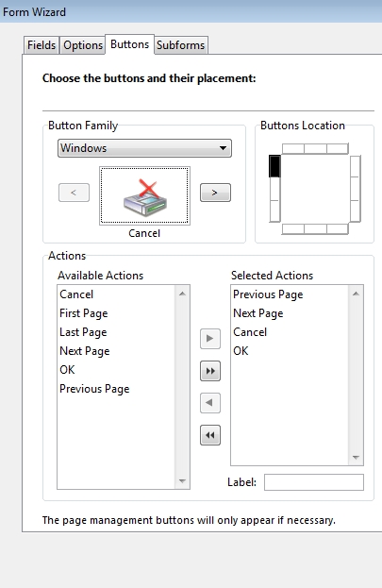Add all actions with double right arrow
The height and width of the screenshot is (588, 382).
[x=210, y=371]
